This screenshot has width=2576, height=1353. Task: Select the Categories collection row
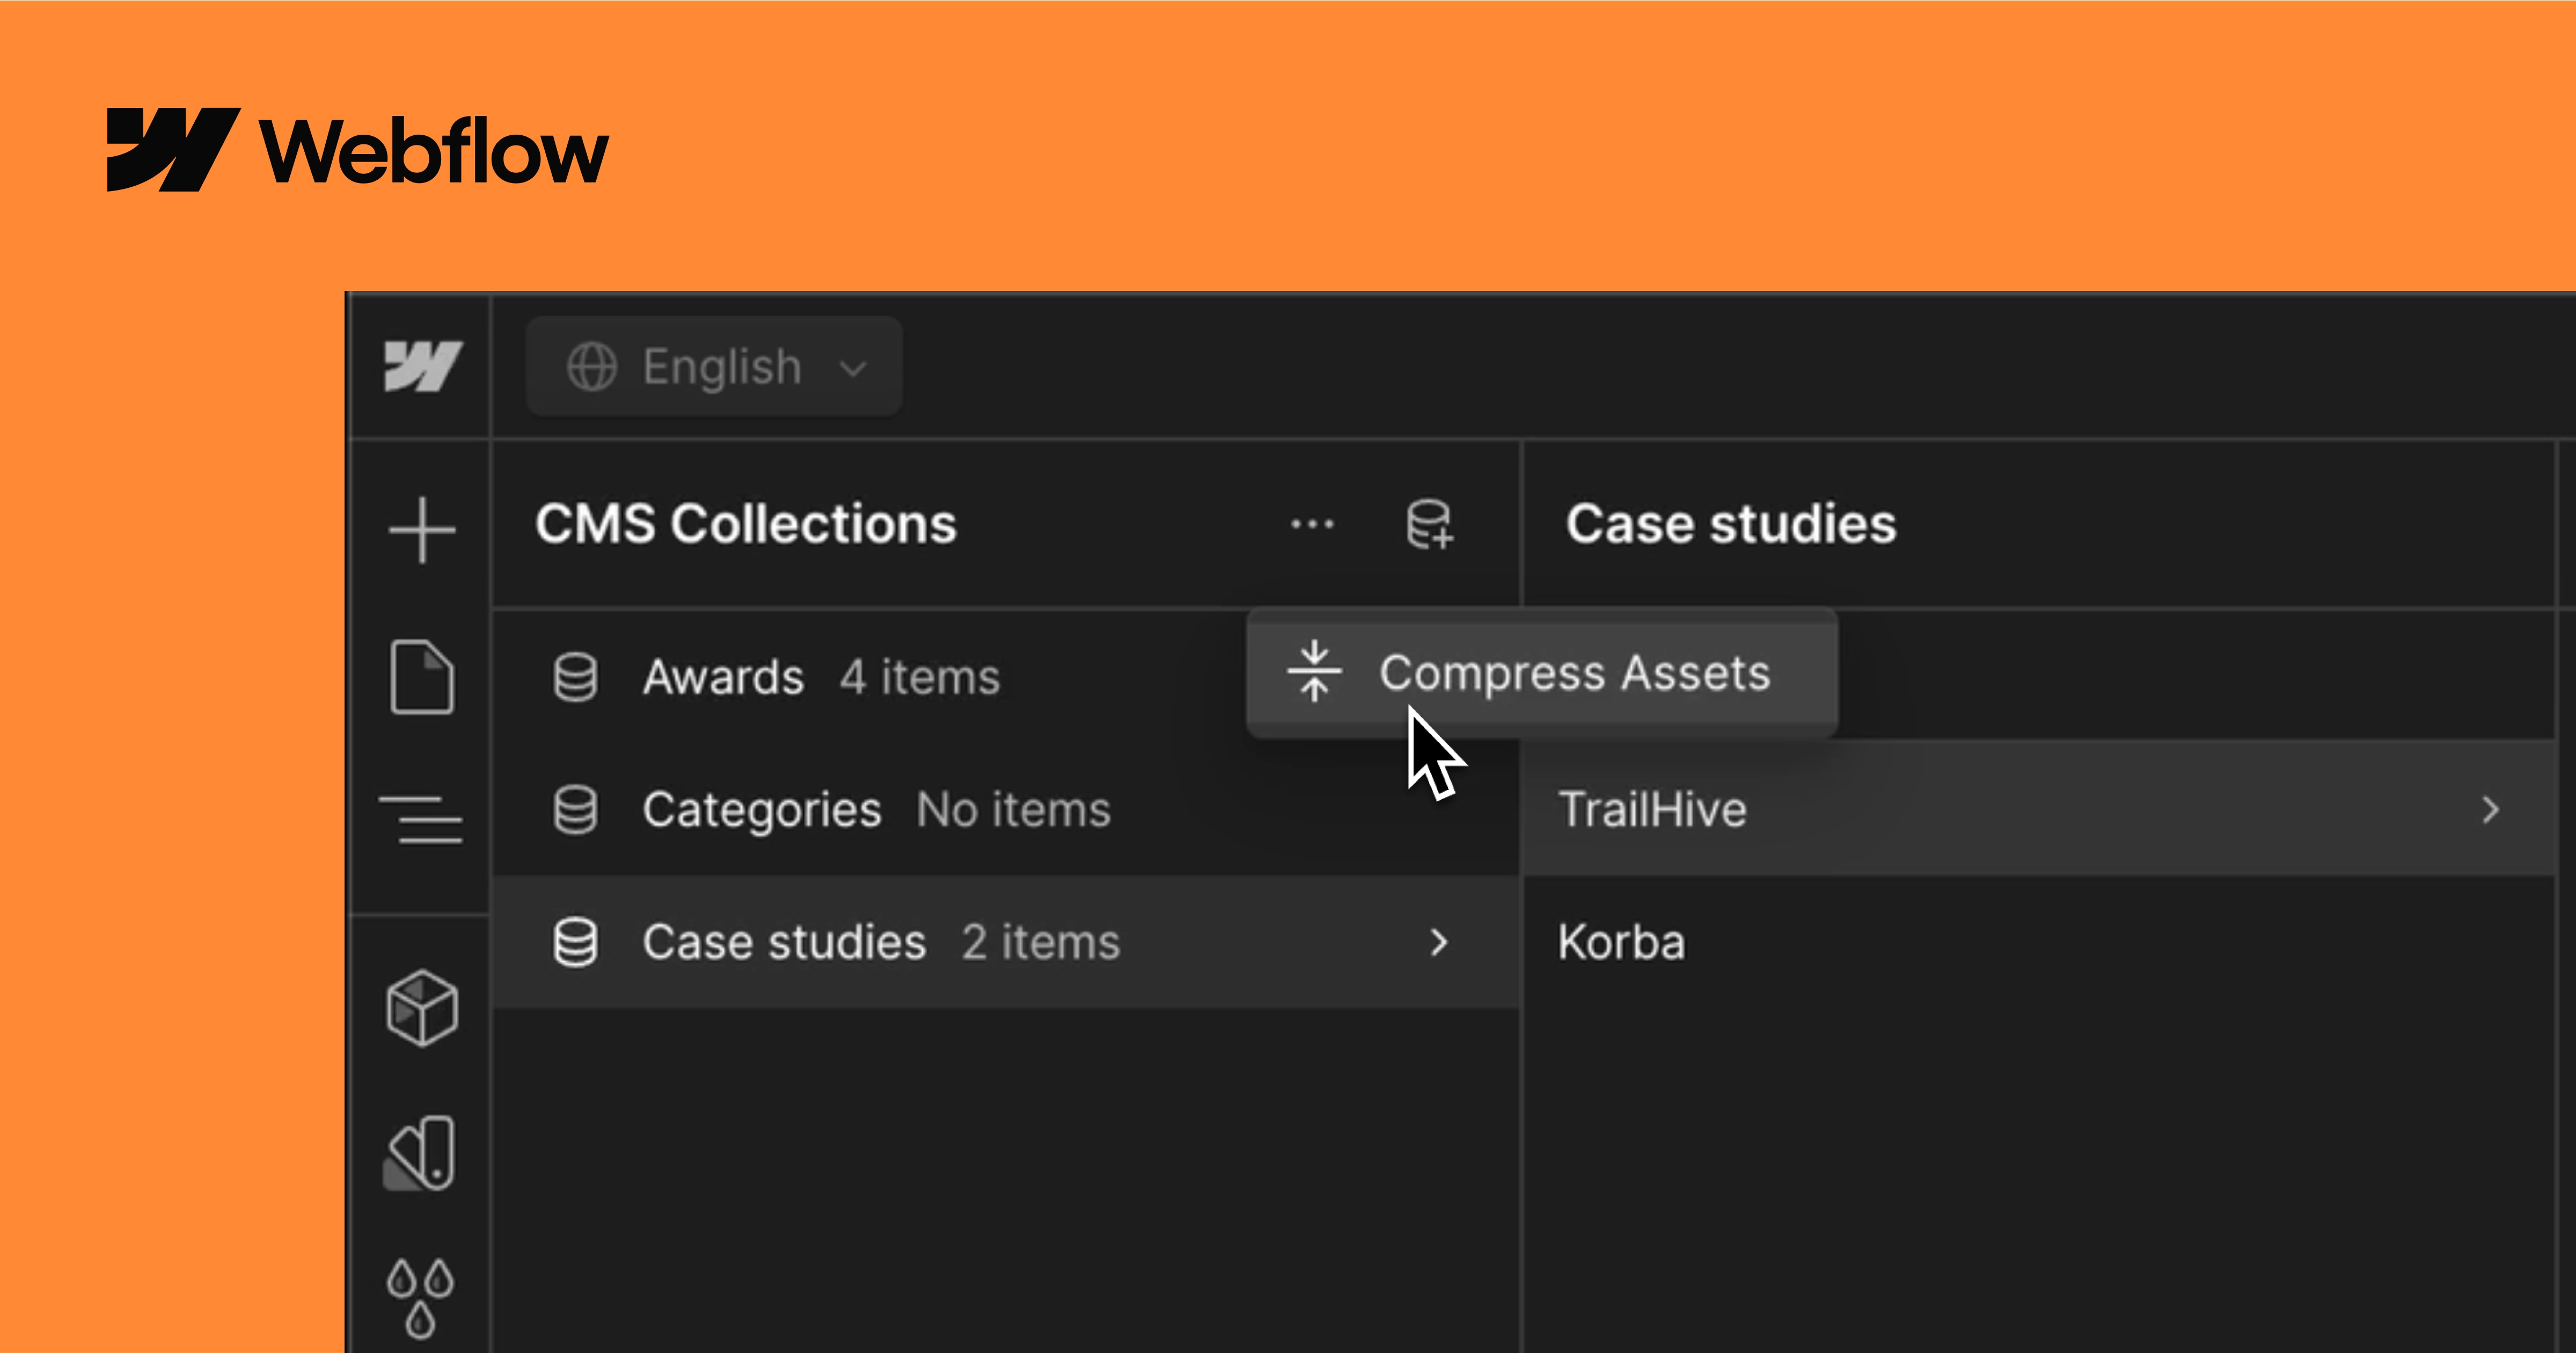(x=1007, y=810)
